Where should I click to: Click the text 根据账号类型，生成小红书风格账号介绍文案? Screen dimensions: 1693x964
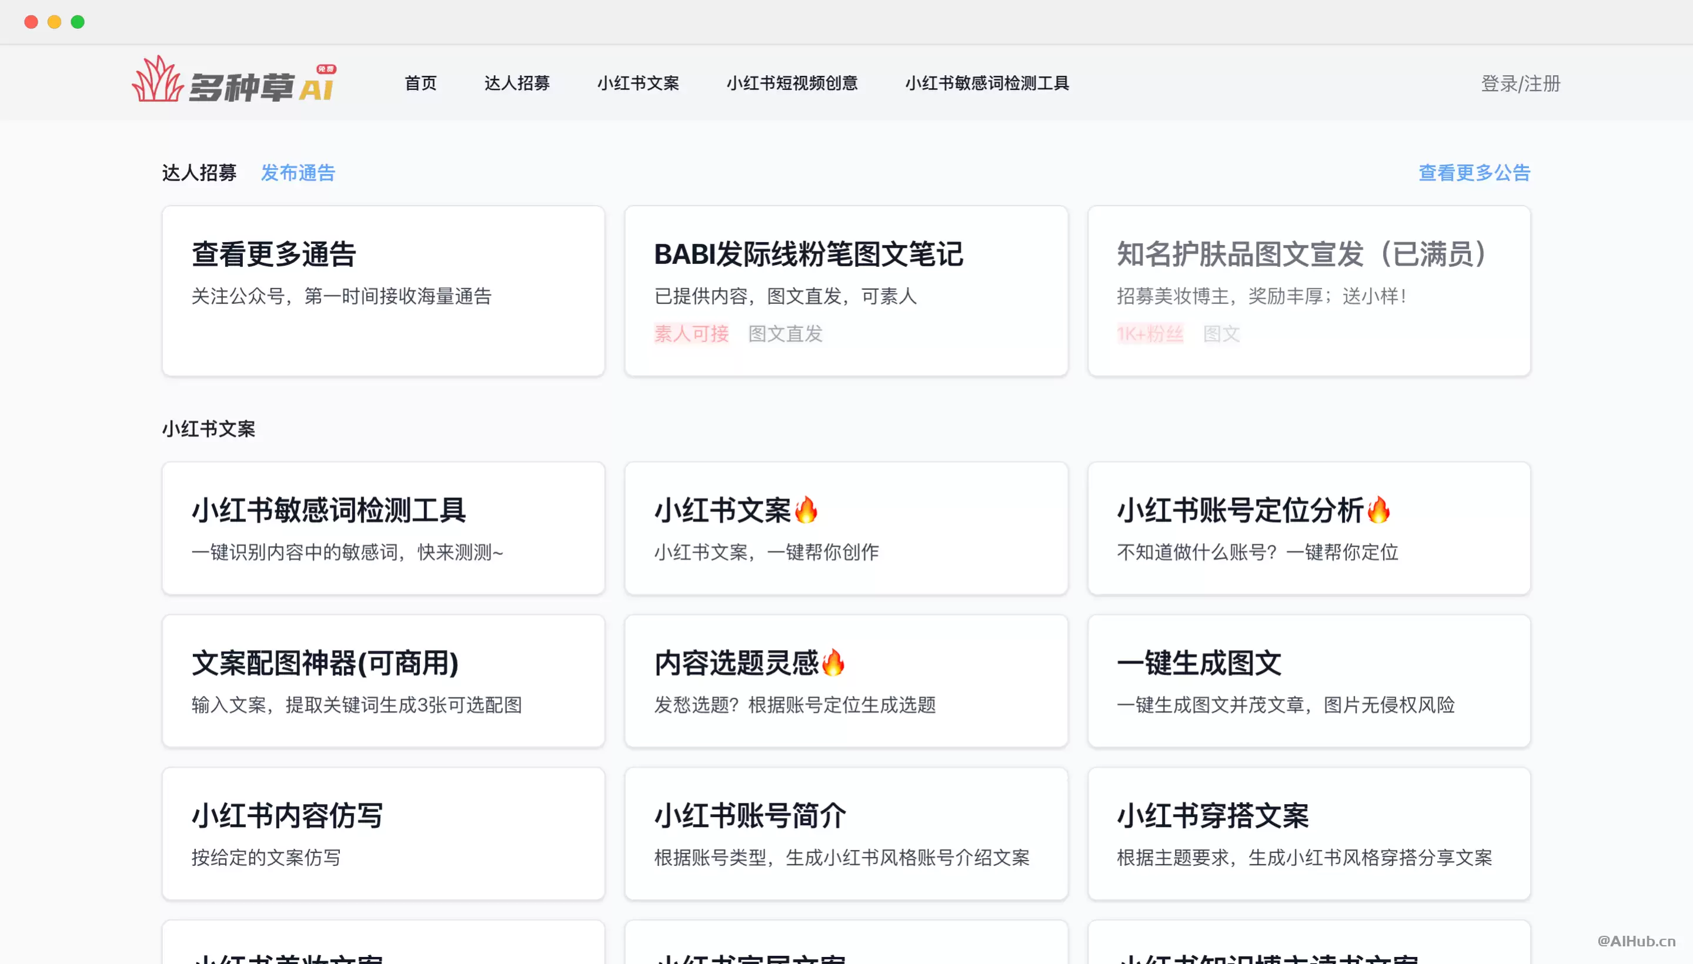842,858
